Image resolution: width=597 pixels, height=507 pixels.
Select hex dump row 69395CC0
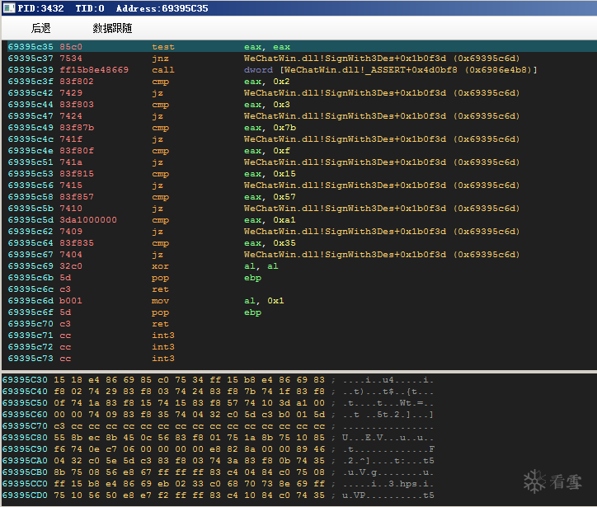[218, 484]
